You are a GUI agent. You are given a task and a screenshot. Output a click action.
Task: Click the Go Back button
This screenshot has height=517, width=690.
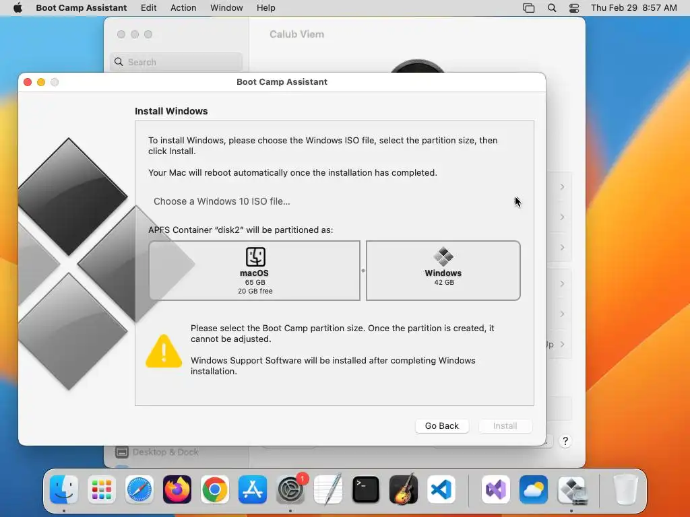point(442,425)
